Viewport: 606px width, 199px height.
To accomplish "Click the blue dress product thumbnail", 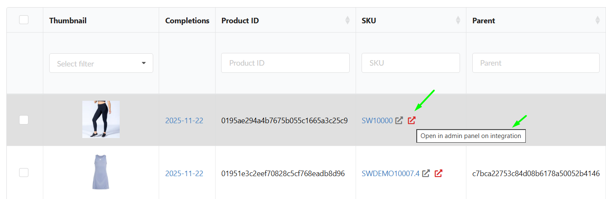I will coord(101,172).
